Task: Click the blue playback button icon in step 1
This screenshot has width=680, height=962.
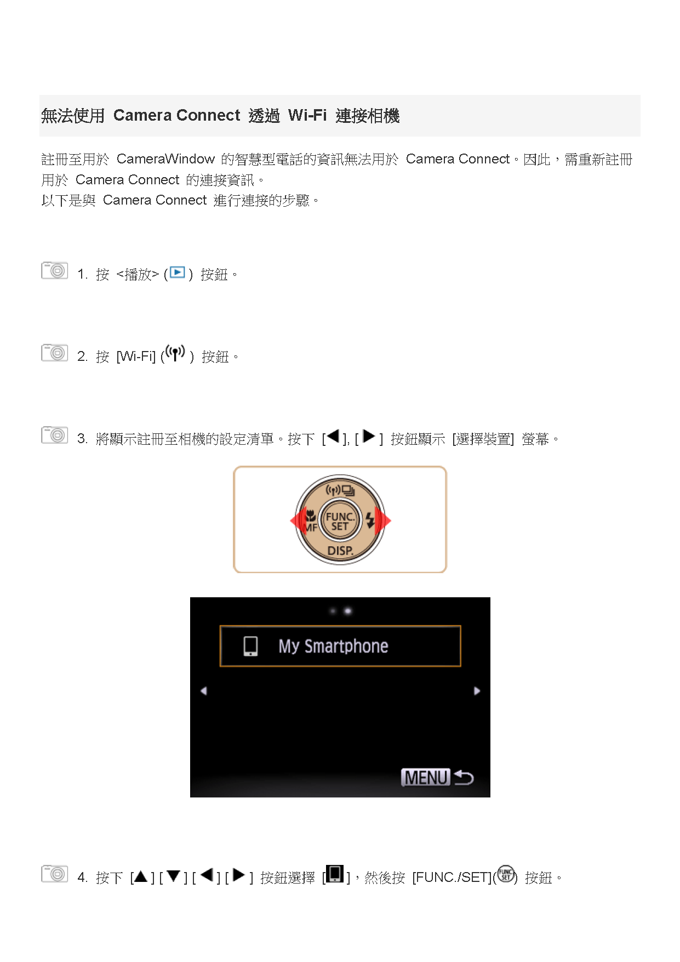Action: 178,273
